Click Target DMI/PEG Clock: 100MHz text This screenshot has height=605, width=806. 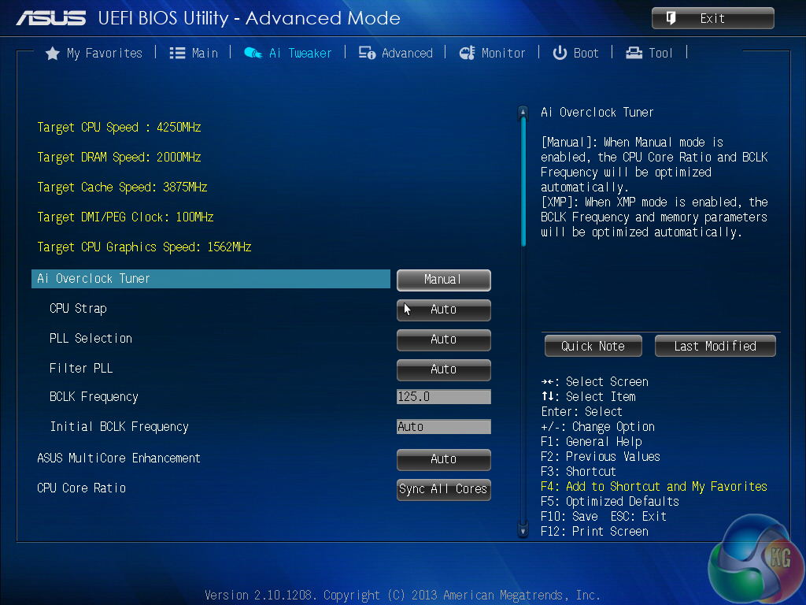125,217
